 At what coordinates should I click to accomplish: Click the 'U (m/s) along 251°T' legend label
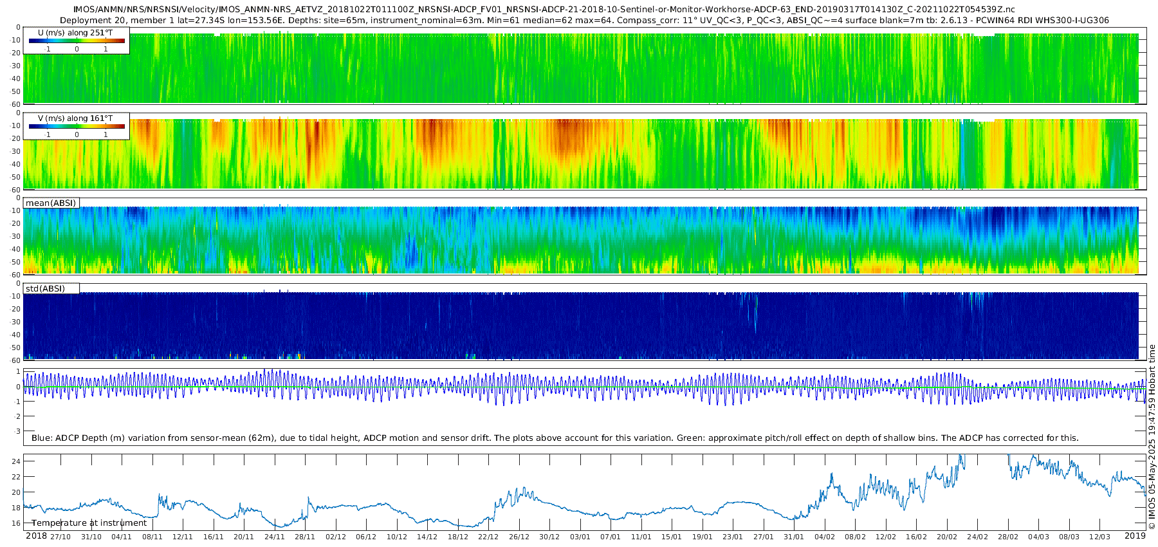(x=75, y=32)
